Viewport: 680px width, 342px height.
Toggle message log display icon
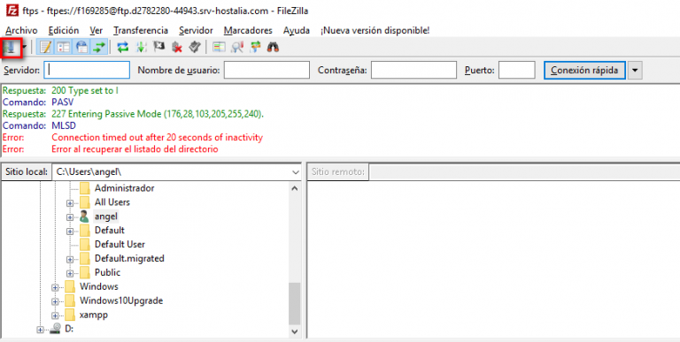(44, 47)
